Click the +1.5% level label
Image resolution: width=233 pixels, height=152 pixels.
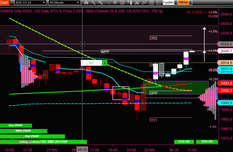213,32
